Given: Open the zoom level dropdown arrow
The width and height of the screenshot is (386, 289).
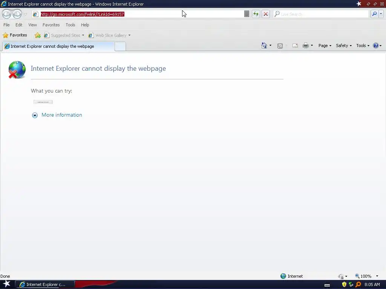Looking at the screenshot, I should (377, 276).
